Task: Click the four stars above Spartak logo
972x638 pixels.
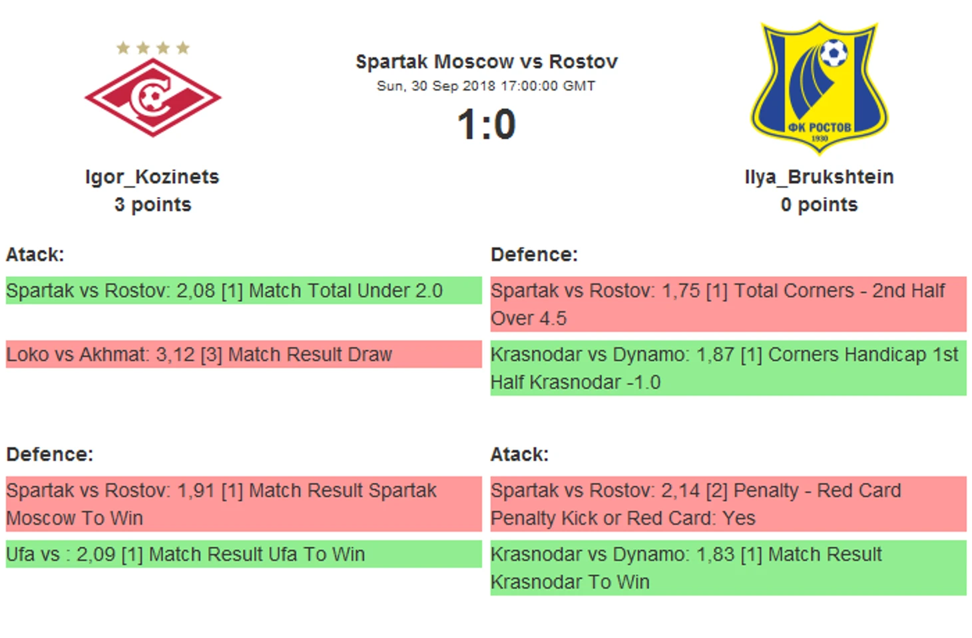Action: click(153, 47)
